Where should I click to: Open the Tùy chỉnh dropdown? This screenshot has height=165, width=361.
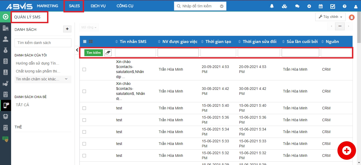click(x=330, y=17)
